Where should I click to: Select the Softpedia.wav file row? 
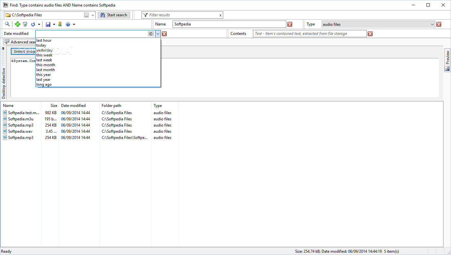90,131
